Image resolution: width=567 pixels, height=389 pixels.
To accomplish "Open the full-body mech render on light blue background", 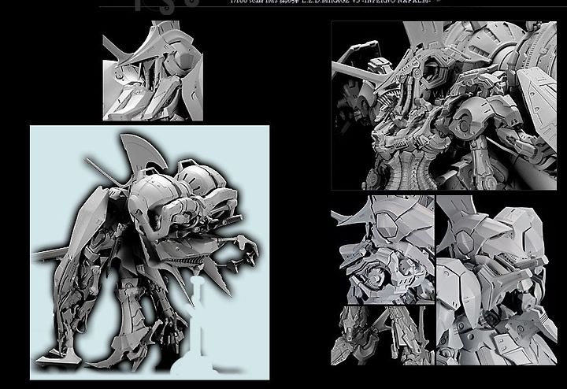I will pyautogui.click(x=150, y=253).
